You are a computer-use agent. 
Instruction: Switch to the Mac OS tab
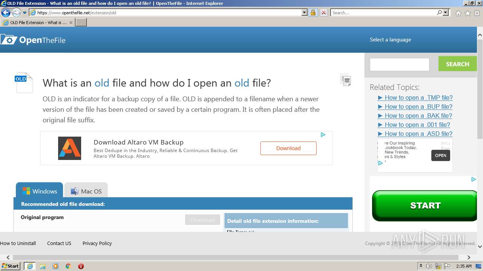coord(86,191)
